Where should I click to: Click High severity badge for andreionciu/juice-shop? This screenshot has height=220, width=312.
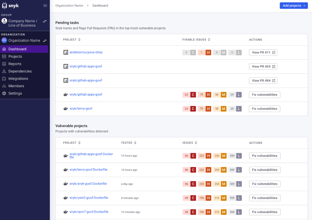coord(204,53)
